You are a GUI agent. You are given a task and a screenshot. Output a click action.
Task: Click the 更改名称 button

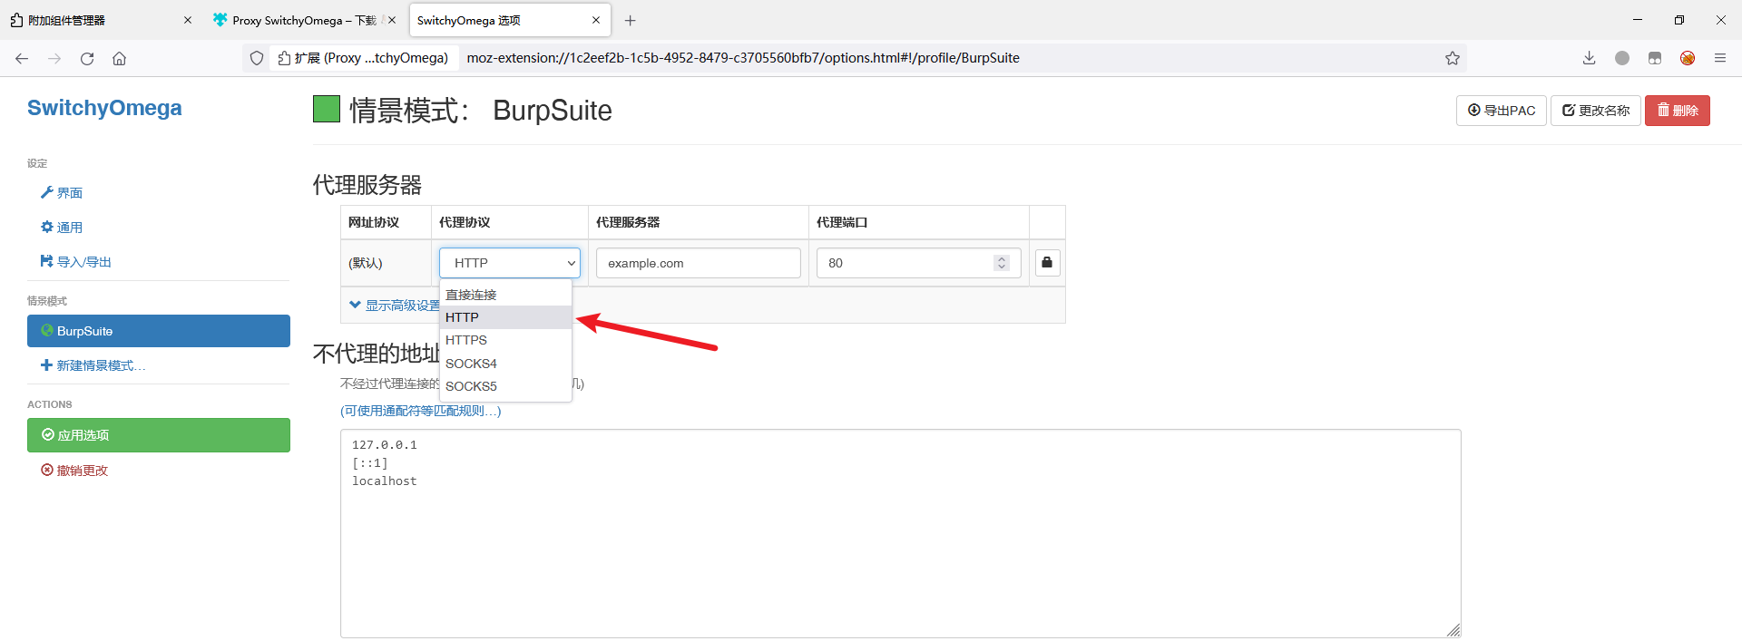pos(1596,111)
